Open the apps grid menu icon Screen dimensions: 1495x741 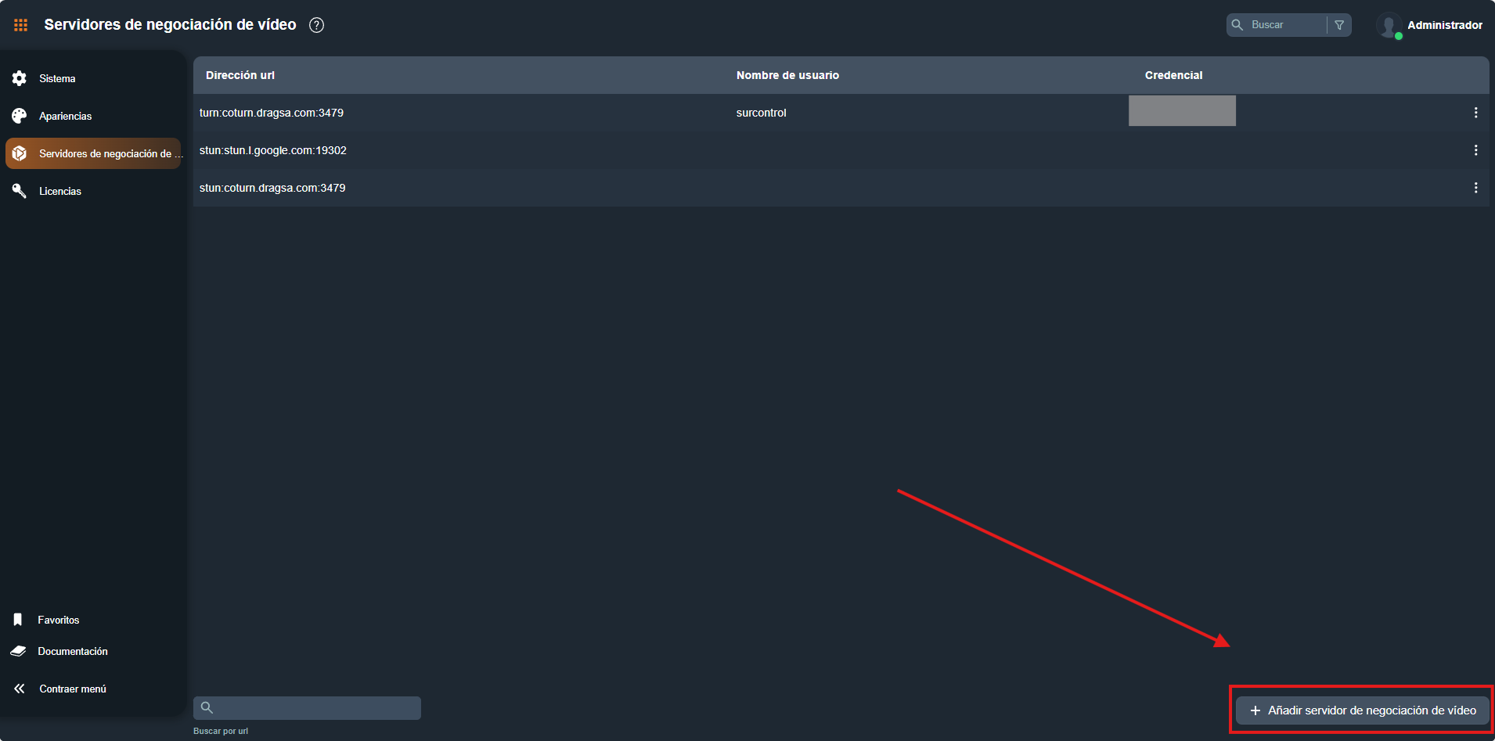20,25
